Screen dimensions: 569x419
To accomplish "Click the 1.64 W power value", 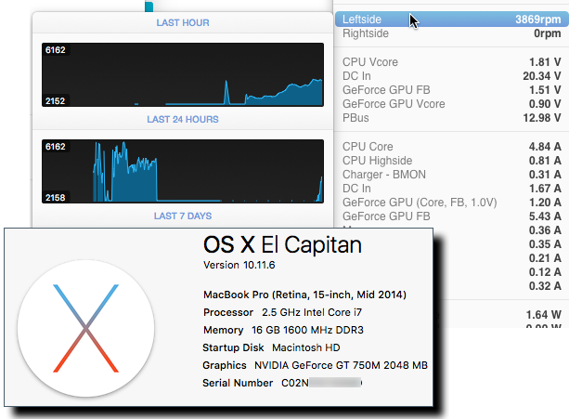I will point(544,314).
